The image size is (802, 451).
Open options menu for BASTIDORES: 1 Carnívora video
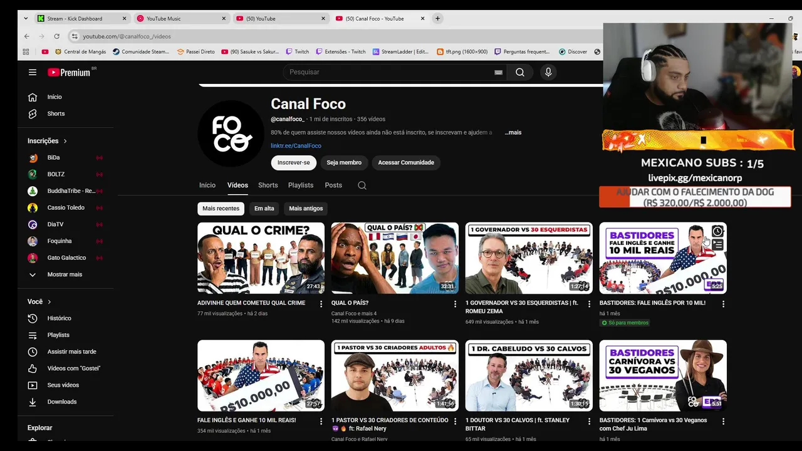[x=723, y=422]
